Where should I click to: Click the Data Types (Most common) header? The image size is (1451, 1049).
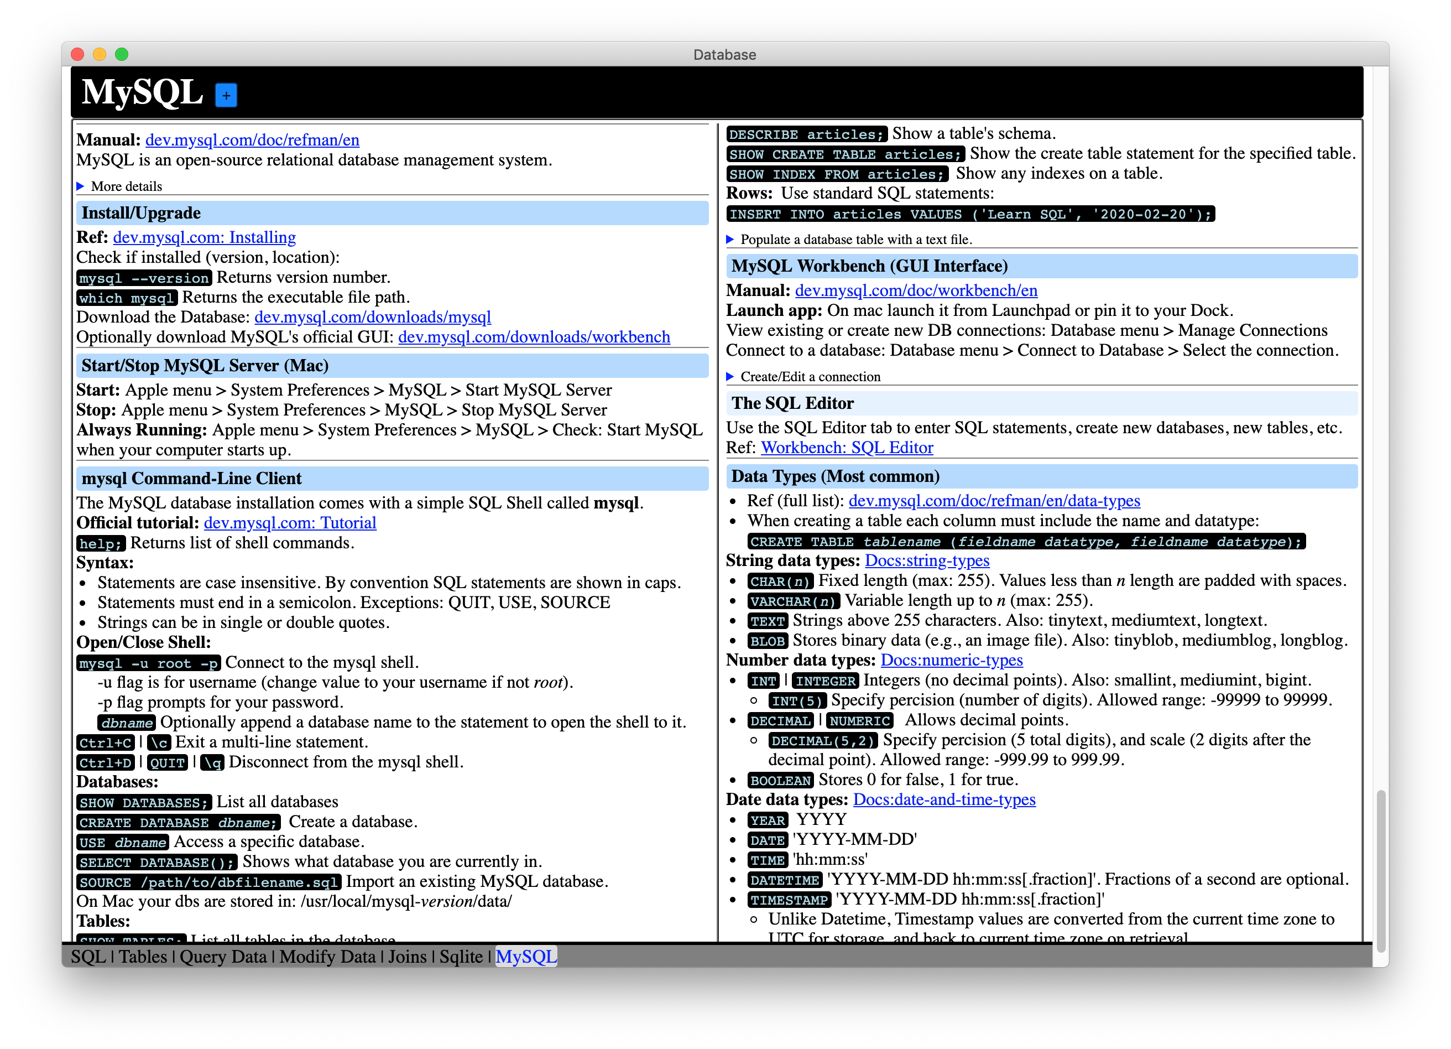[1042, 476]
